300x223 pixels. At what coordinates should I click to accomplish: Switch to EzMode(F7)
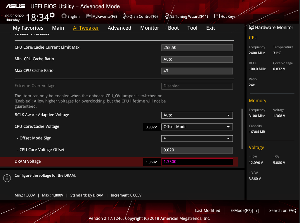coord(241,210)
